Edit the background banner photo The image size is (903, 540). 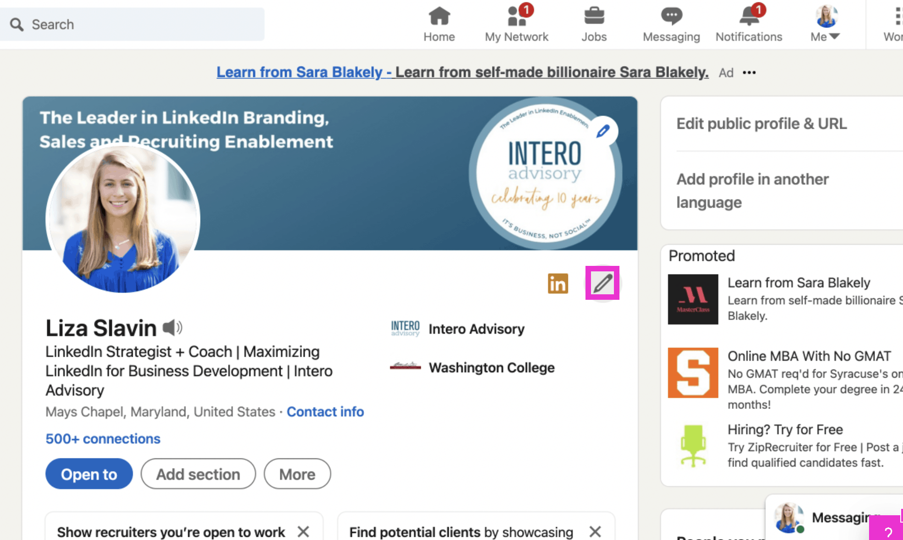pos(603,132)
